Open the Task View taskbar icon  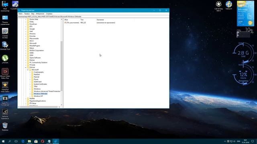[x=16, y=141]
